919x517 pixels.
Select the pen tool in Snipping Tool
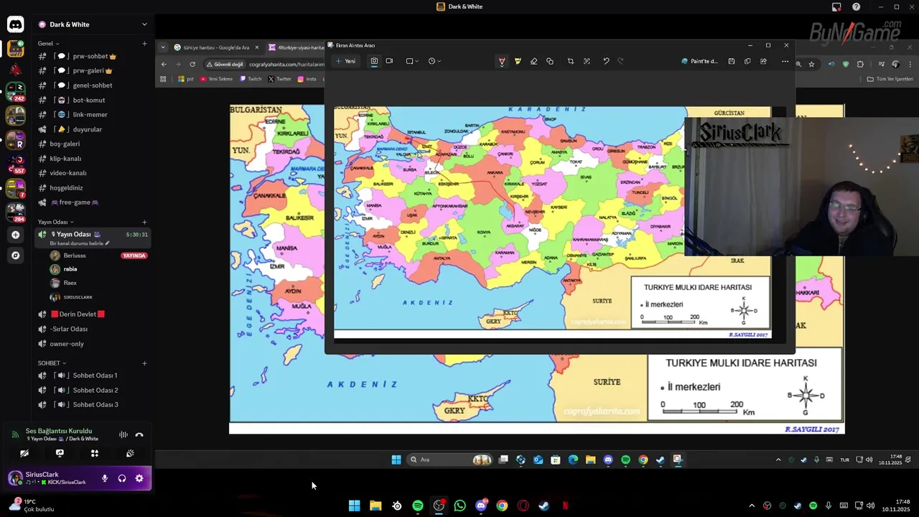(501, 61)
